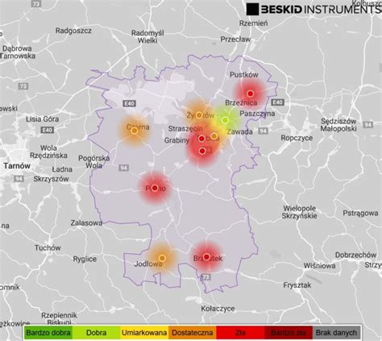Click the red sensor marker beside Grabiny
The width and height of the screenshot is (382, 341).
[x=201, y=139]
